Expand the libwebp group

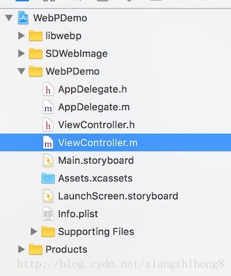pos(21,36)
